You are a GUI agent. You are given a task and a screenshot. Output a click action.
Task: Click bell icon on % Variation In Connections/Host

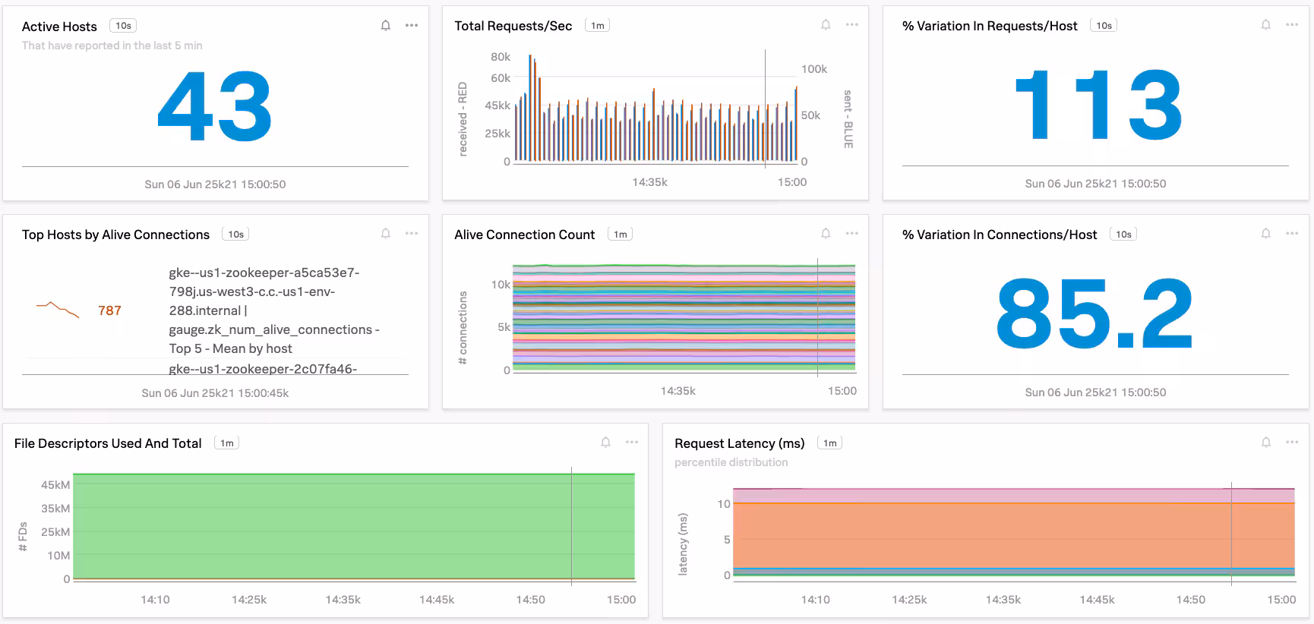point(1265,234)
